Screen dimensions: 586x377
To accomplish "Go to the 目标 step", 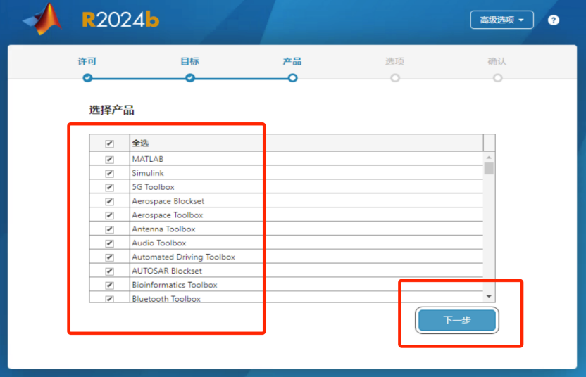I will [190, 62].
